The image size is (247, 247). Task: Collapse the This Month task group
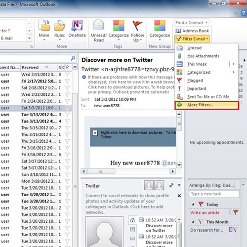click(x=193, y=222)
